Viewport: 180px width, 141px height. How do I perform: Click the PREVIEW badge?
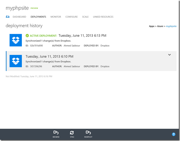pyautogui.click(x=34, y=8)
